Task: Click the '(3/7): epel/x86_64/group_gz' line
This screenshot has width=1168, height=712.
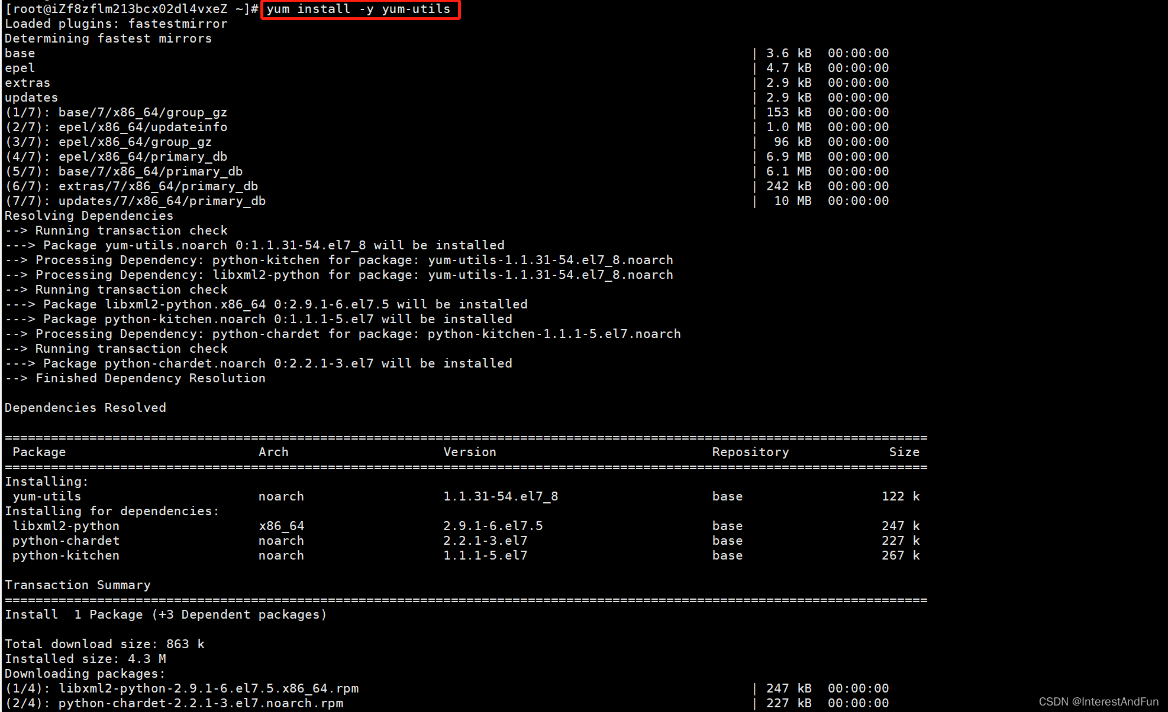Action: [108, 142]
